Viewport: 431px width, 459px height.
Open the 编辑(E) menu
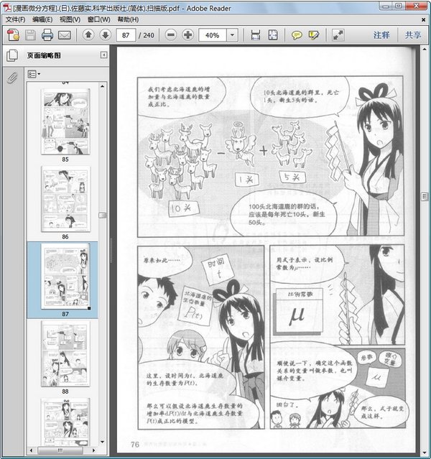click(42, 19)
